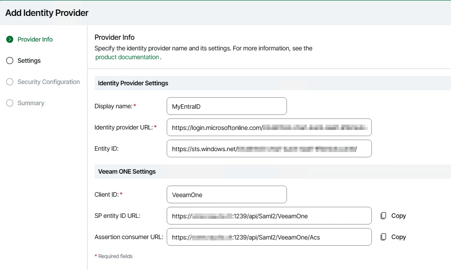Screen dimensions: 451x270
Task: Click the Display name field with MyEntraID
Action: (227, 106)
